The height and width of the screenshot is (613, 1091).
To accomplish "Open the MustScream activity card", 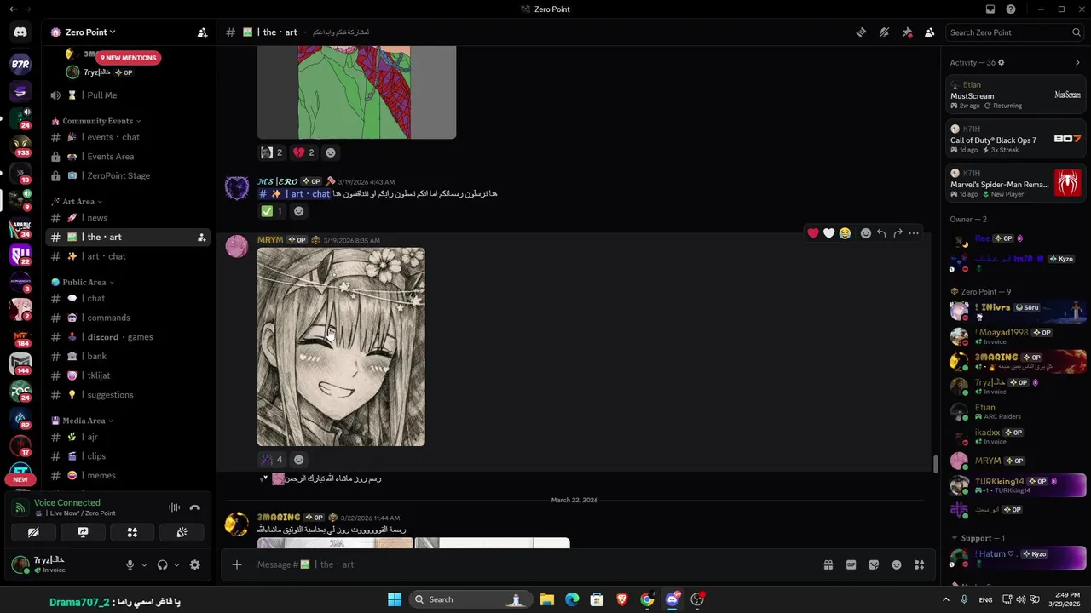I will point(1016,95).
